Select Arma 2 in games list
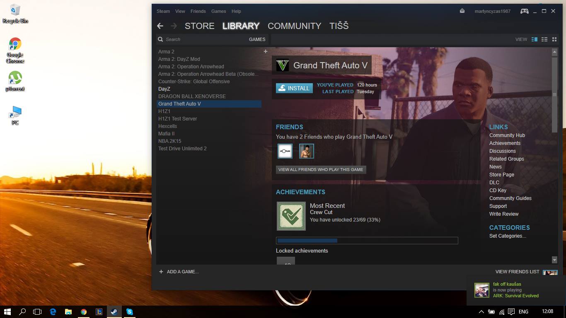 pos(166,52)
